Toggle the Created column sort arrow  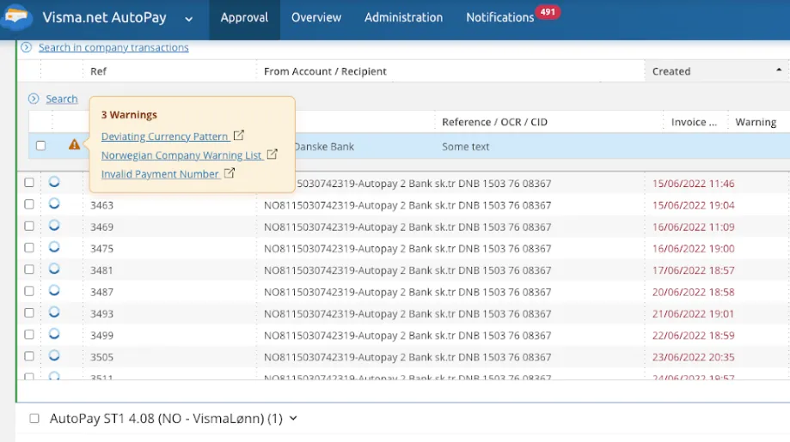pos(779,70)
